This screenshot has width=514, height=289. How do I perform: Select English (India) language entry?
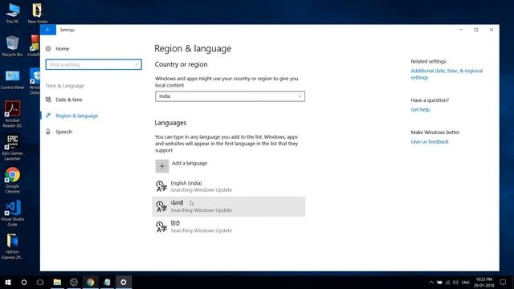228,186
